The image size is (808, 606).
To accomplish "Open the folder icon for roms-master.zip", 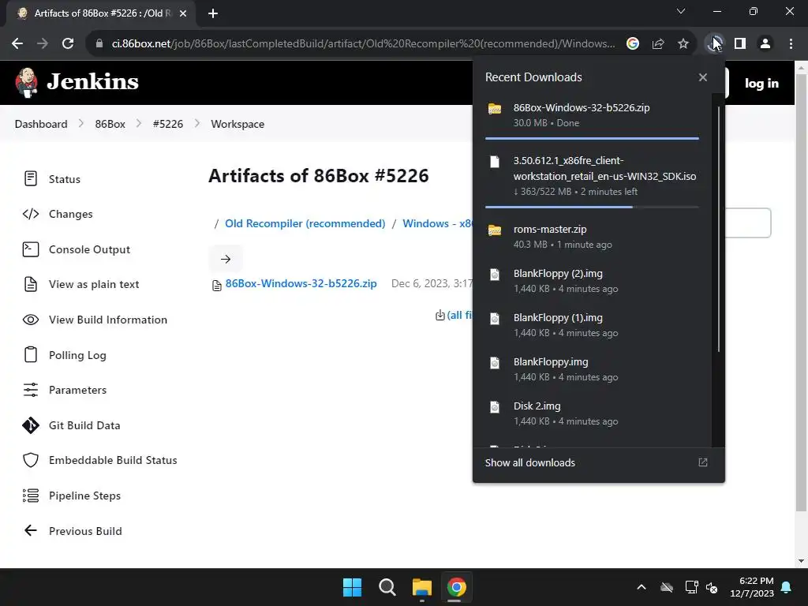I will (x=495, y=230).
